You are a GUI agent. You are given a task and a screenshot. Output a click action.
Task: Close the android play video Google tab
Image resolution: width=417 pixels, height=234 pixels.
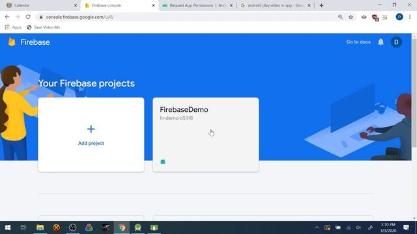[x=309, y=5]
